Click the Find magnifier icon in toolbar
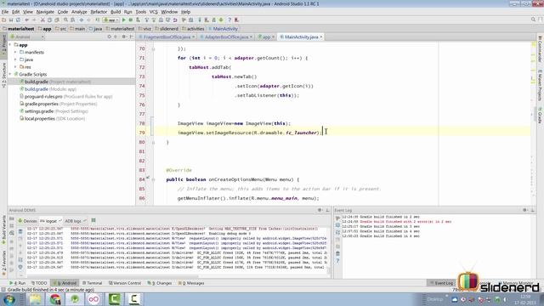This screenshot has width=544, height=306. [x=65, y=20]
